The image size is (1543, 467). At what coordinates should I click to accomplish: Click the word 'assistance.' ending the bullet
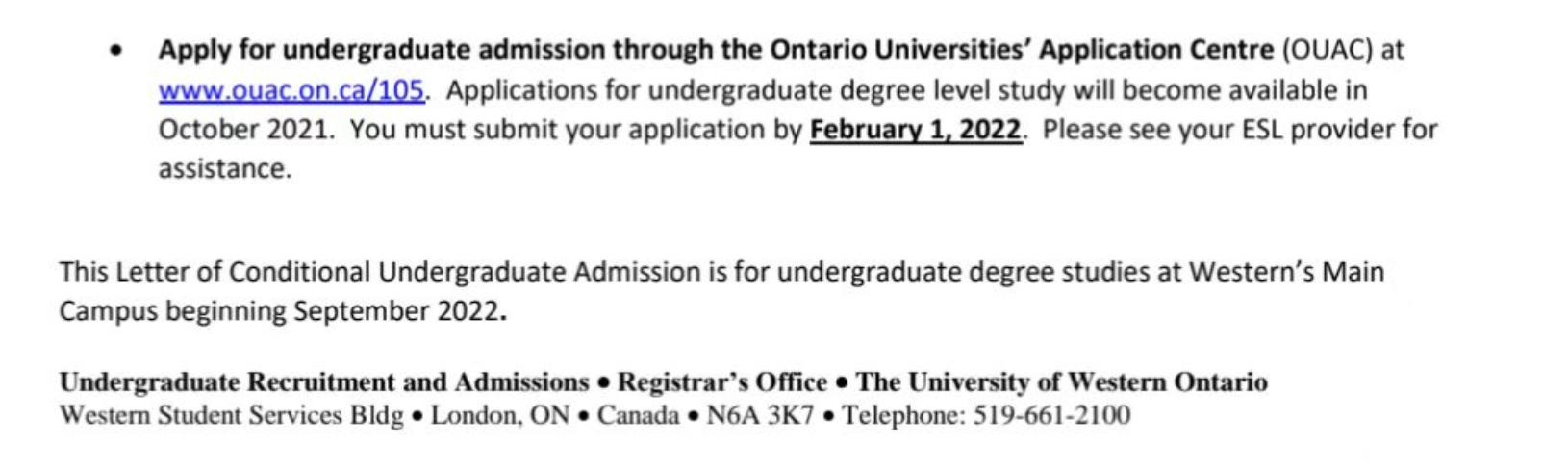pos(224,168)
